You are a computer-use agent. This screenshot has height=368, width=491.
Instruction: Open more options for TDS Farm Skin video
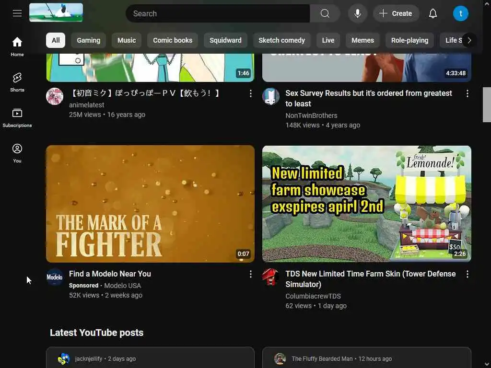pos(467,274)
